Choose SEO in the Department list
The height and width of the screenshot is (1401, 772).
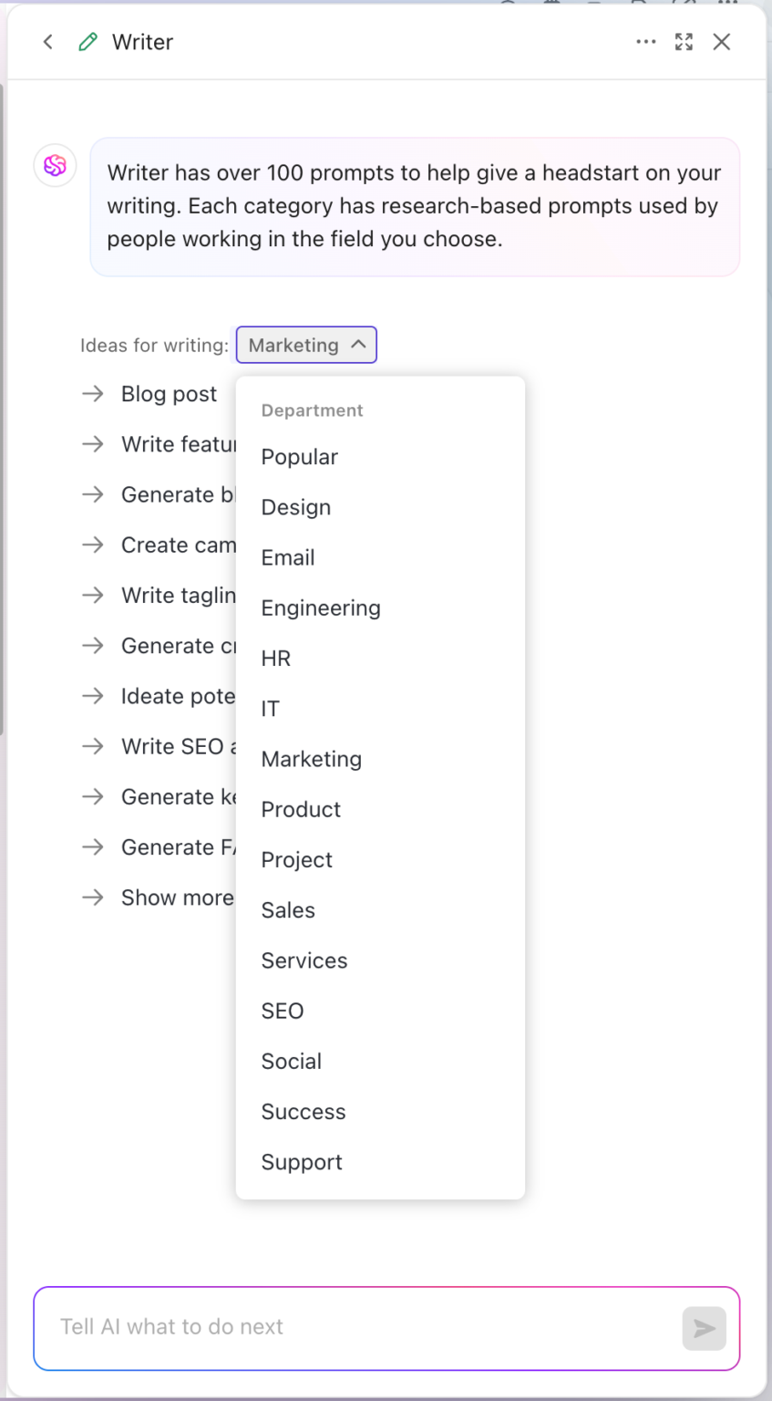pos(283,1011)
